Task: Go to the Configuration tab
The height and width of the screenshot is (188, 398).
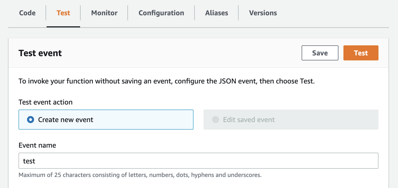Action: pos(161,13)
